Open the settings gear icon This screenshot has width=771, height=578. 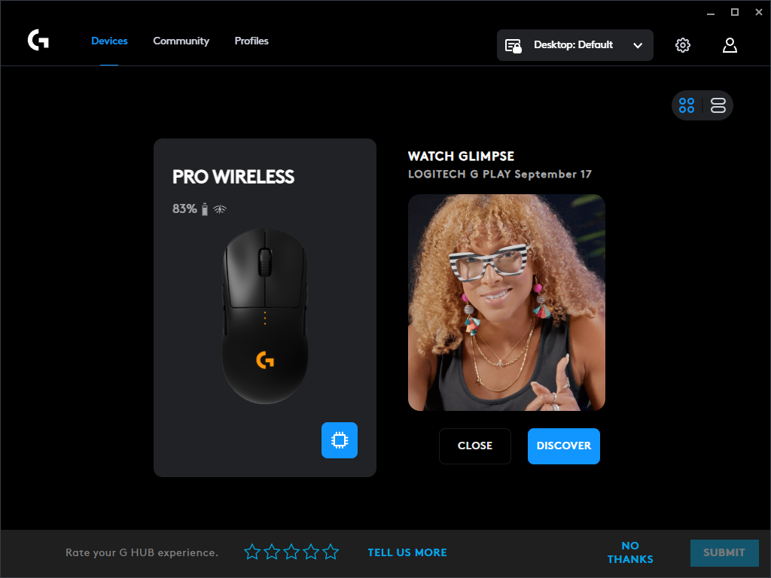pos(682,45)
